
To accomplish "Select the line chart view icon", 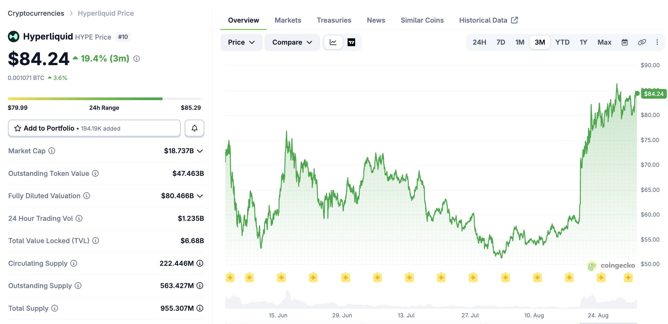I will tap(333, 42).
